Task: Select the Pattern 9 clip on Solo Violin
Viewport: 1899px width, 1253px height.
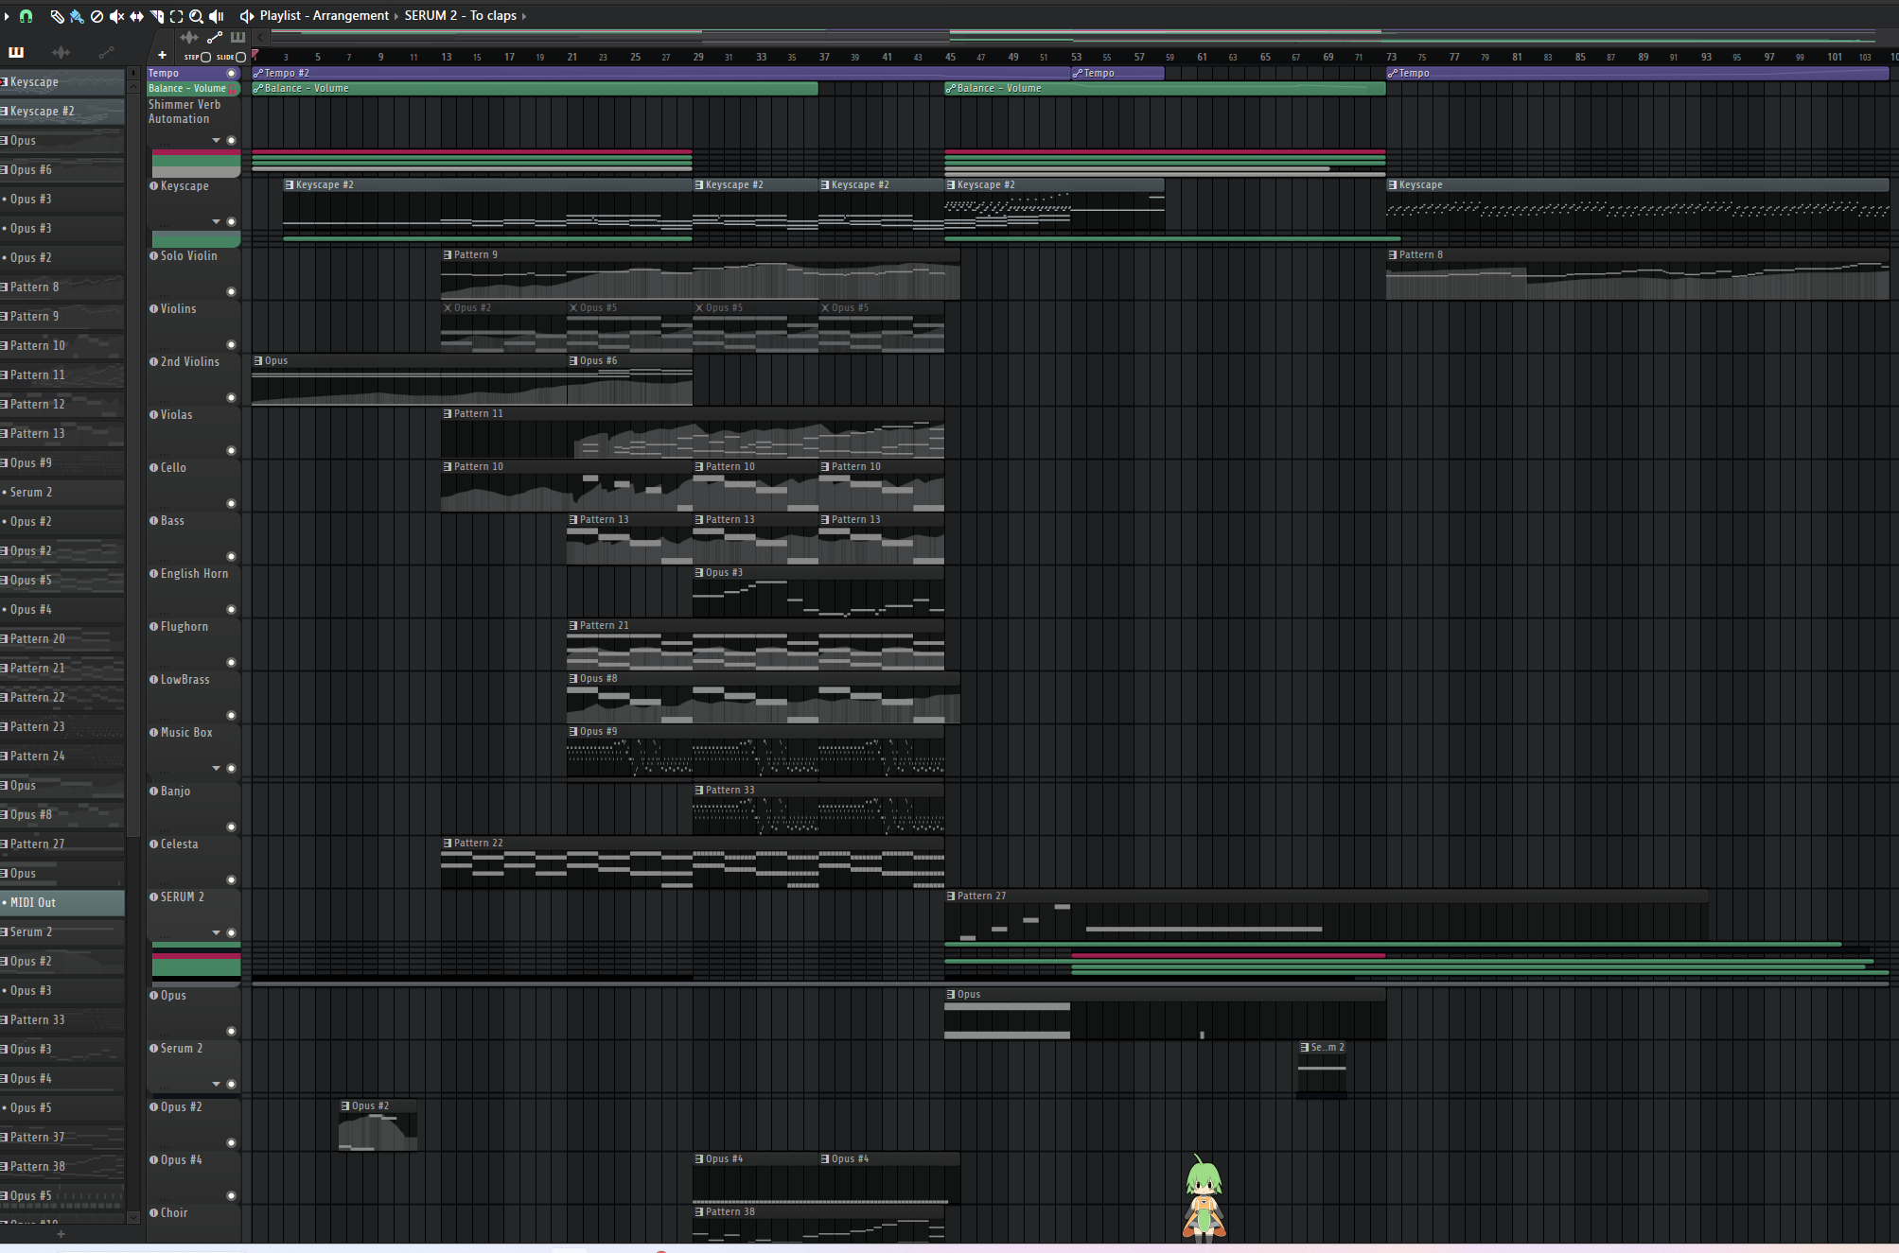Action: coord(700,274)
